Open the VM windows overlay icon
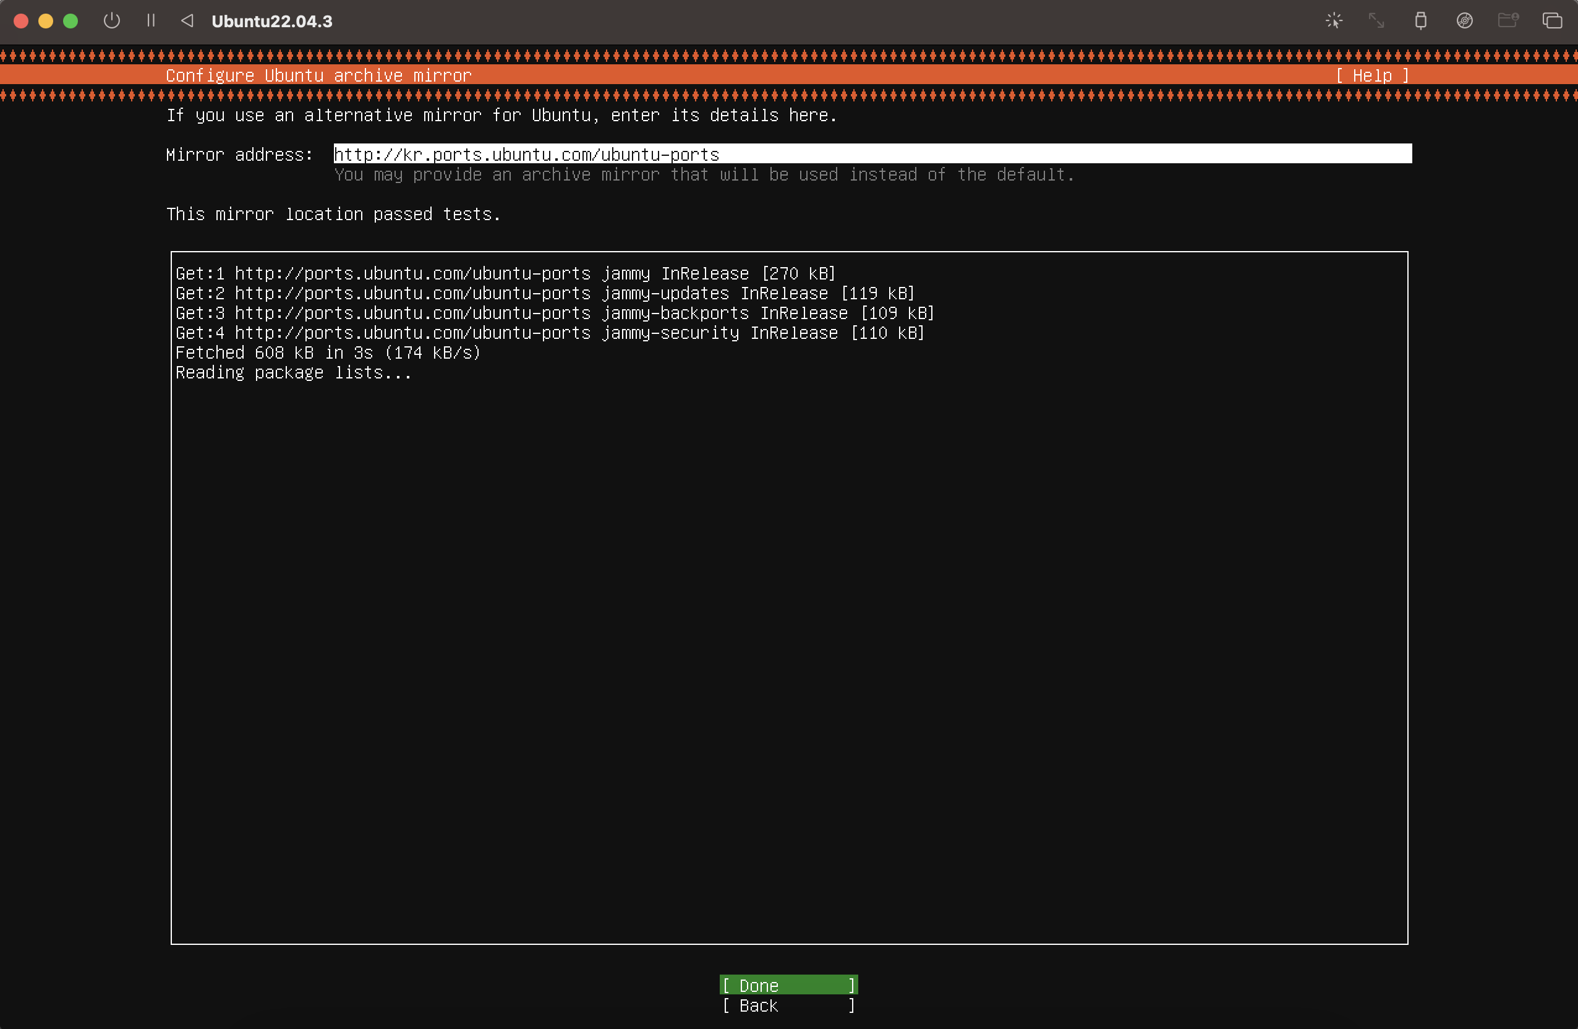The height and width of the screenshot is (1029, 1578). [x=1552, y=20]
